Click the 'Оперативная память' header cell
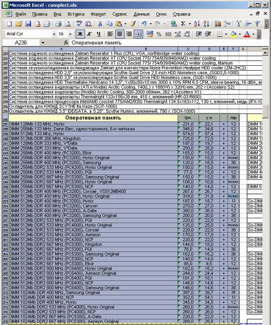Screen dimensions: 271x325 pos(93,118)
